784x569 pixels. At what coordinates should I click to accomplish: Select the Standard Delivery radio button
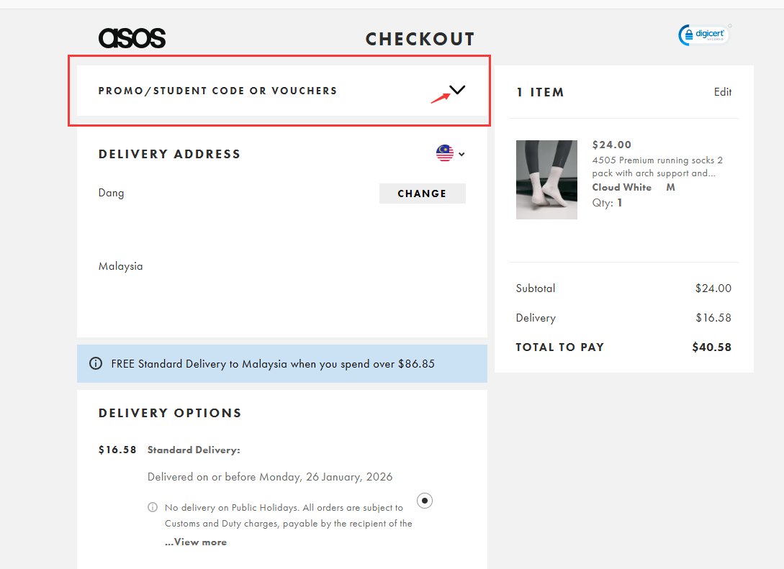[425, 500]
